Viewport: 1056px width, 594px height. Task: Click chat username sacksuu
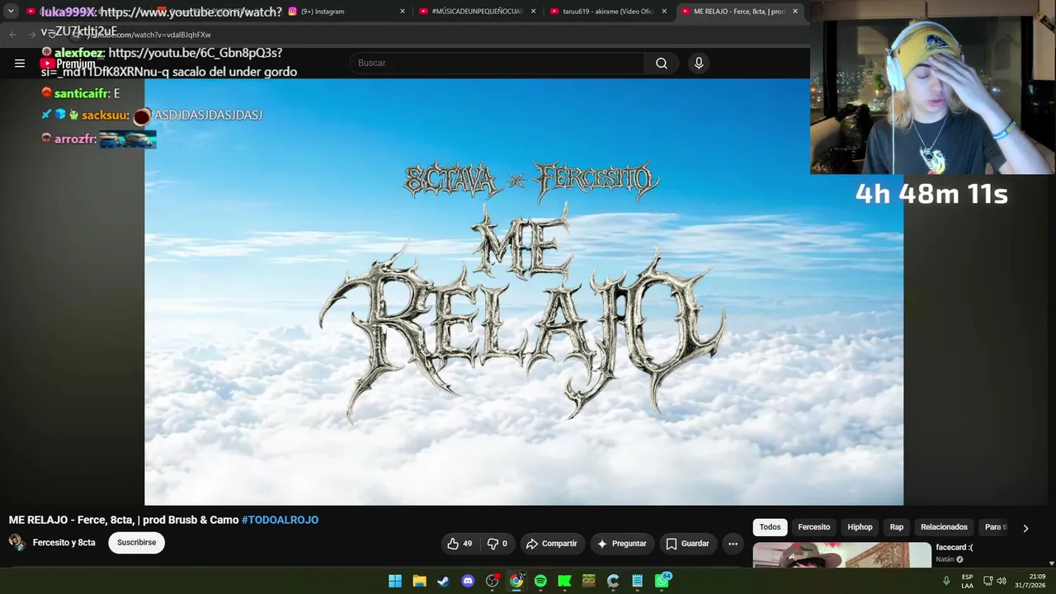(x=103, y=115)
